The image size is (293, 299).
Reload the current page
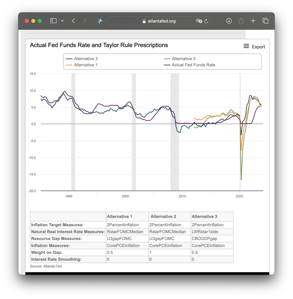coord(206,21)
